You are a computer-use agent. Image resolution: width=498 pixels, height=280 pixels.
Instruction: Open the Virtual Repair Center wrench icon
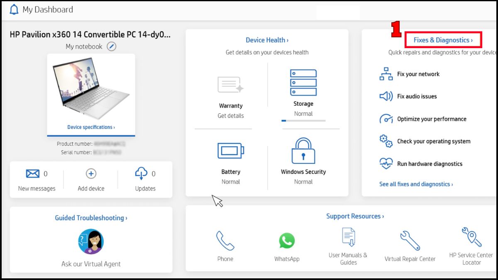pyautogui.click(x=410, y=241)
